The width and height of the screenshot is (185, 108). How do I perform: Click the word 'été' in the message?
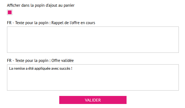[30, 69]
